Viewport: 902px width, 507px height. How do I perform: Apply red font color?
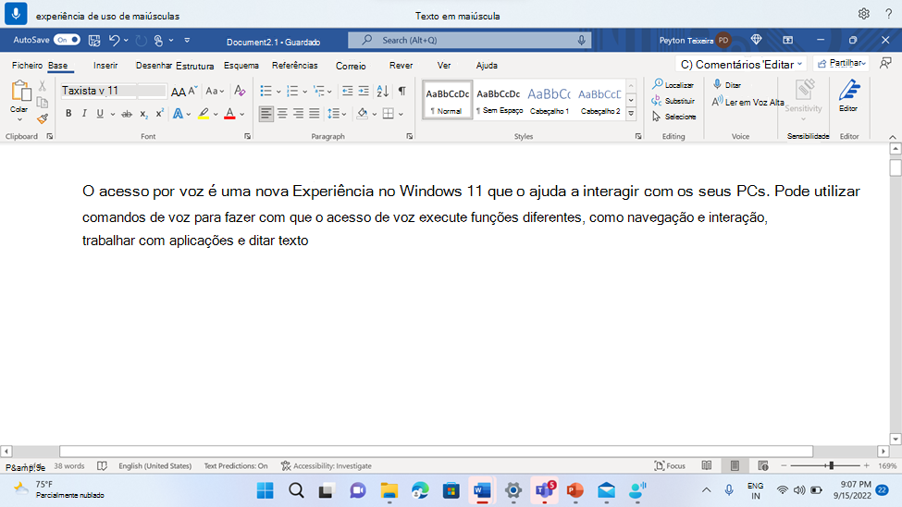[x=229, y=114]
